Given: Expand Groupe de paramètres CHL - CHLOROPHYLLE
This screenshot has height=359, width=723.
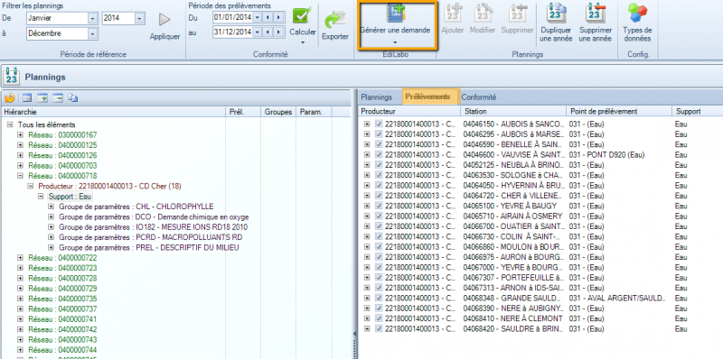Looking at the screenshot, I should 51,207.
